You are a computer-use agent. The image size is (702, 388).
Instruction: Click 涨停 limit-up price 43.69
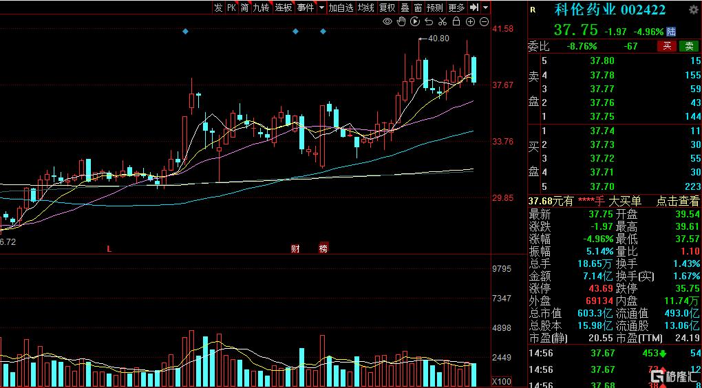coord(601,289)
